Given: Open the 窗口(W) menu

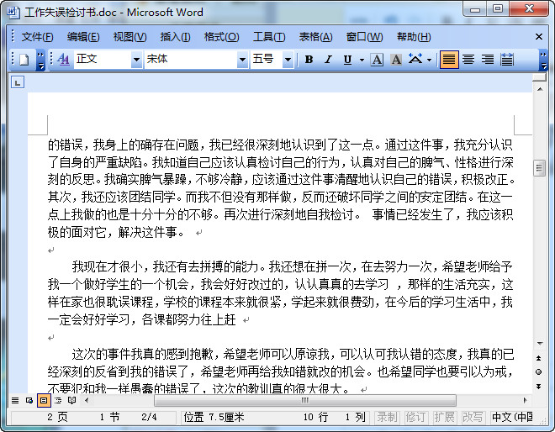Looking at the screenshot, I should tap(364, 37).
